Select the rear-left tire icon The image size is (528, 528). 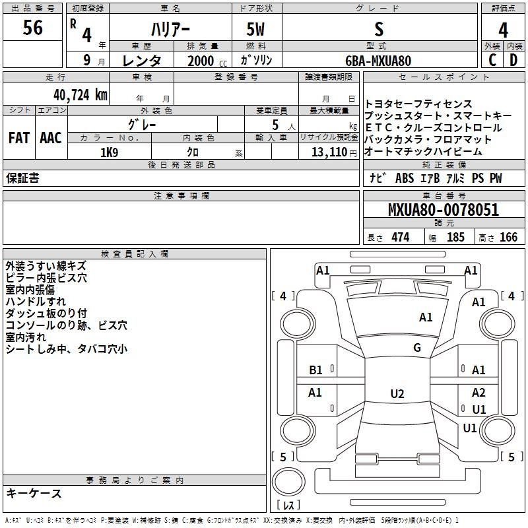[298, 431]
